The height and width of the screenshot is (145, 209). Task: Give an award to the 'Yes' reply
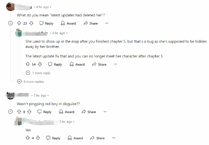click(75, 138)
